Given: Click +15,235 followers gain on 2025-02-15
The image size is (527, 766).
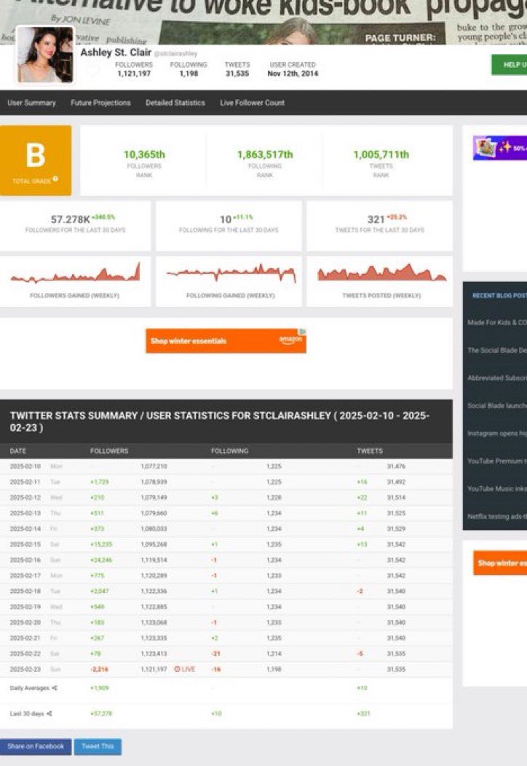Looking at the screenshot, I should 101,544.
